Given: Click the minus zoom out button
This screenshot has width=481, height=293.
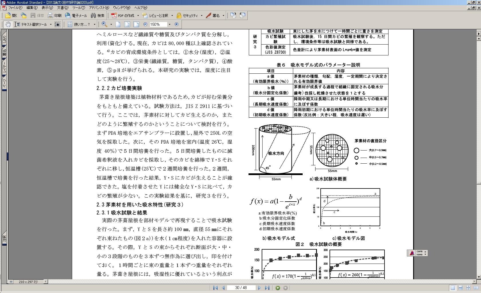Looking at the screenshot, I should click(145, 24).
